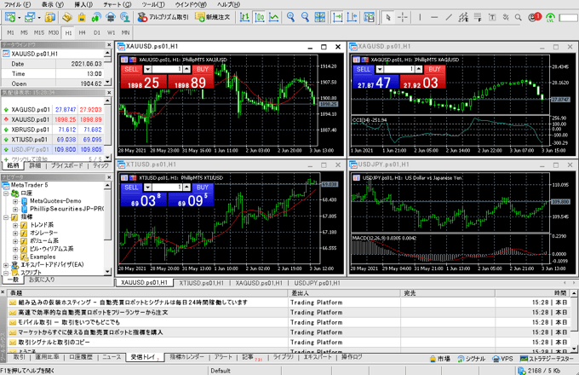Select the cursor arrow tool
Image resolution: width=579 pixels, height=375 pixels.
pyautogui.click(x=387, y=17)
